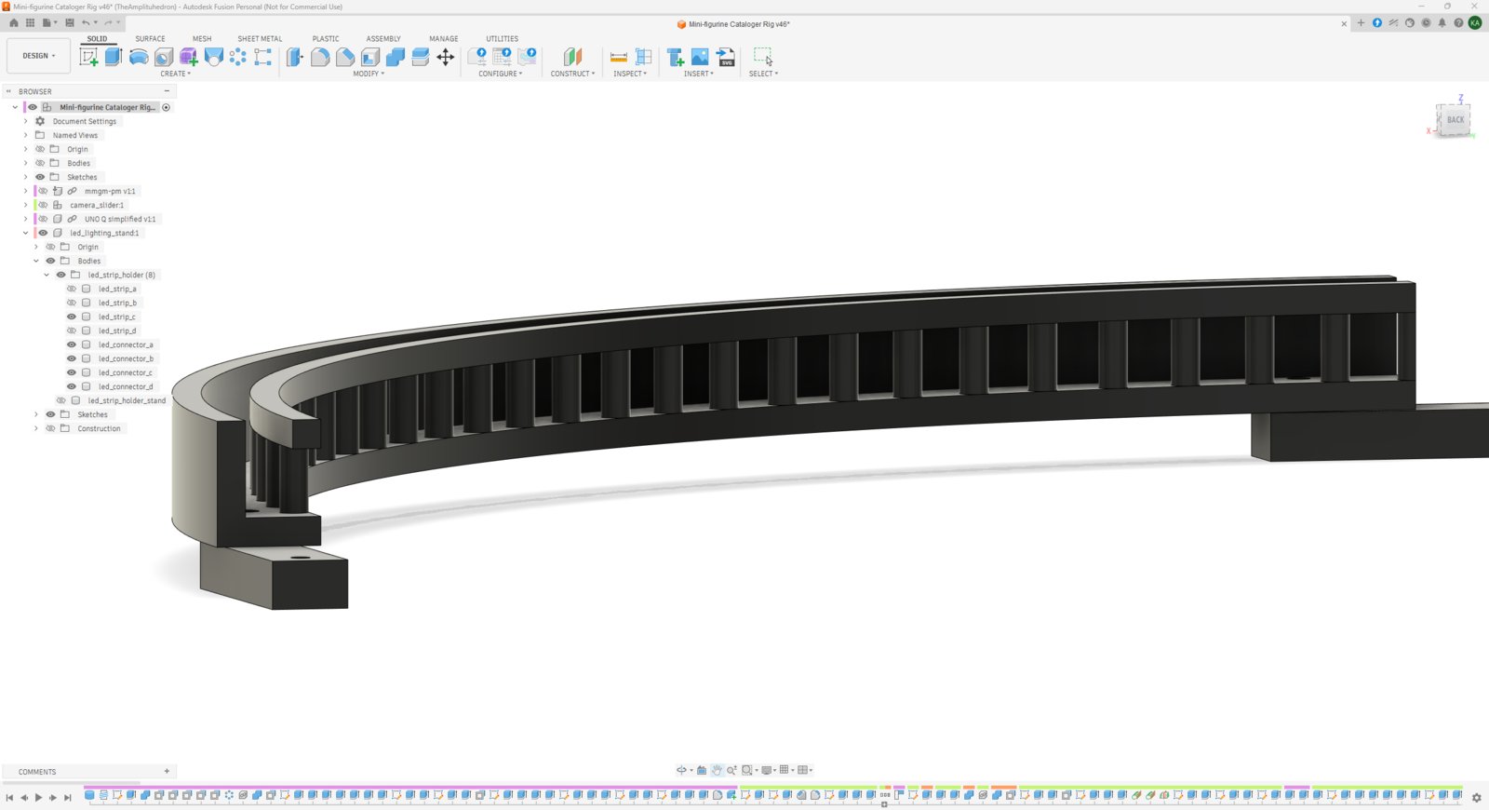
Task: Select the Combine tool icon
Action: [396, 57]
